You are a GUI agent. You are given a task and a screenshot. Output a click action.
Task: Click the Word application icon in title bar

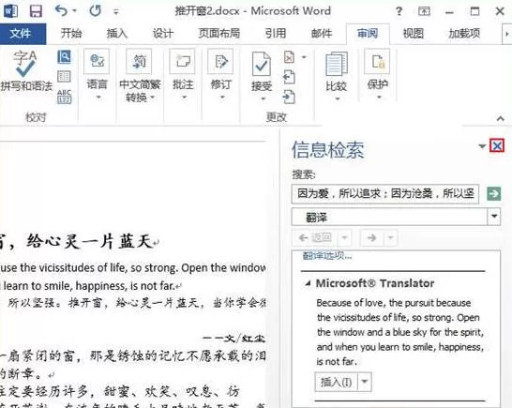[10, 11]
